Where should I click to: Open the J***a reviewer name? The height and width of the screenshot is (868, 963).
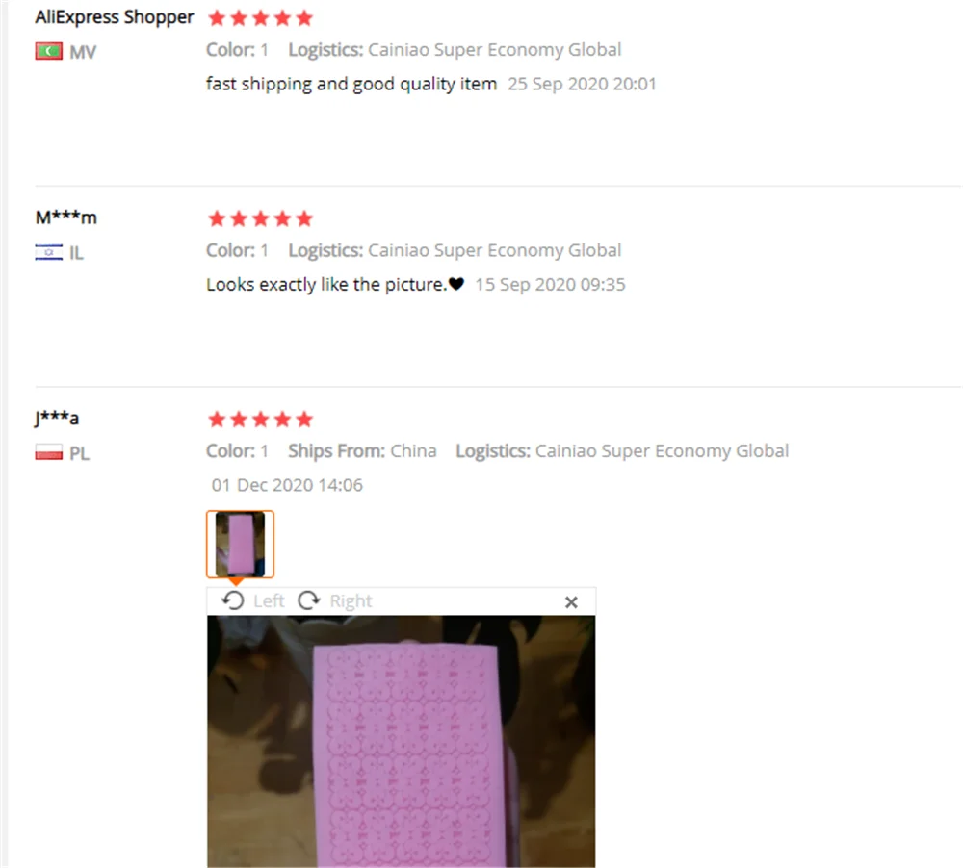click(57, 418)
